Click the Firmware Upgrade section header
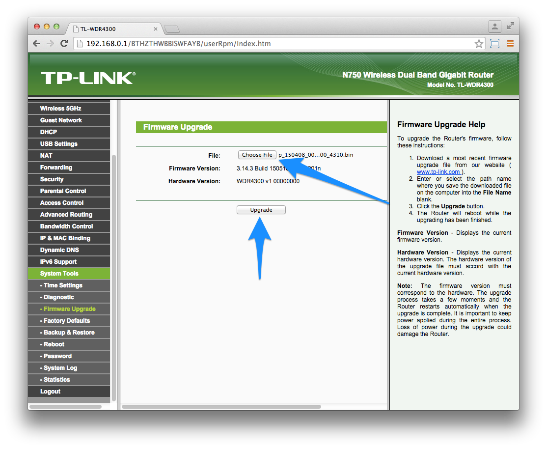Image resolution: width=547 pixels, height=449 pixels. click(261, 127)
